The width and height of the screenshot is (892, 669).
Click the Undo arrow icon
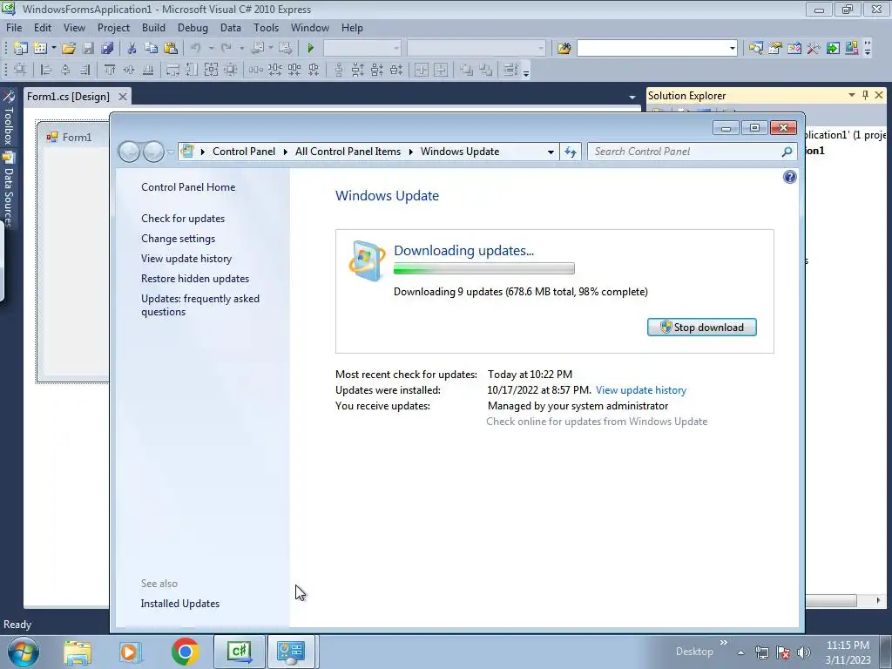pyautogui.click(x=196, y=49)
